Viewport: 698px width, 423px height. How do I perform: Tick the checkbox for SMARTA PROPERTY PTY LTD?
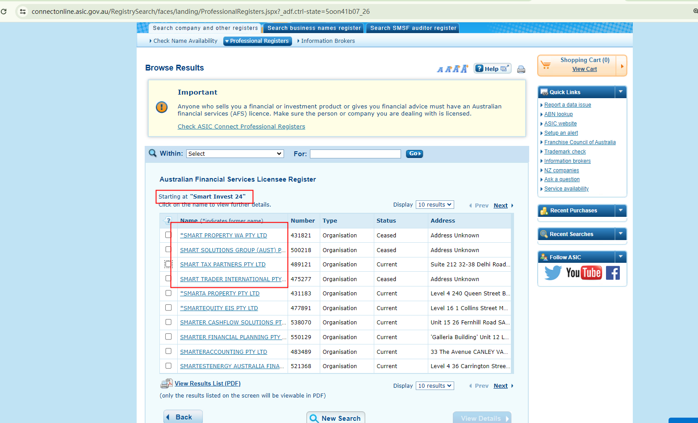168,293
